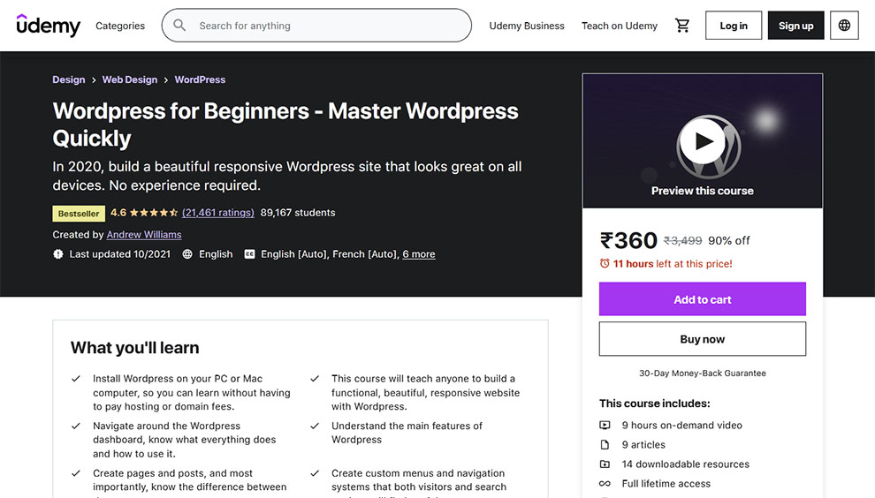Viewport: 875px width, 498px height.
Task: Open instructor Andrew Williams profile
Action: [x=144, y=235]
